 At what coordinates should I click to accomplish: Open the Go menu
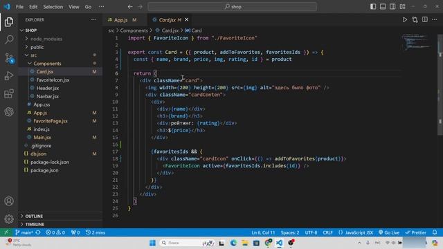[88, 6]
